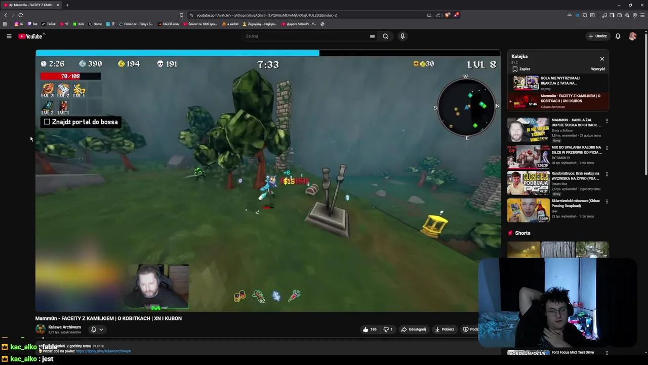Viewport: 648px width, 365px height.
Task: Toggle the browser sidebar panel icon
Action: tap(612, 15)
